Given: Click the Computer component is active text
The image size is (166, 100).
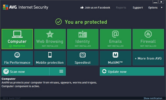Looking at the screenshot, I should pos(20,86).
